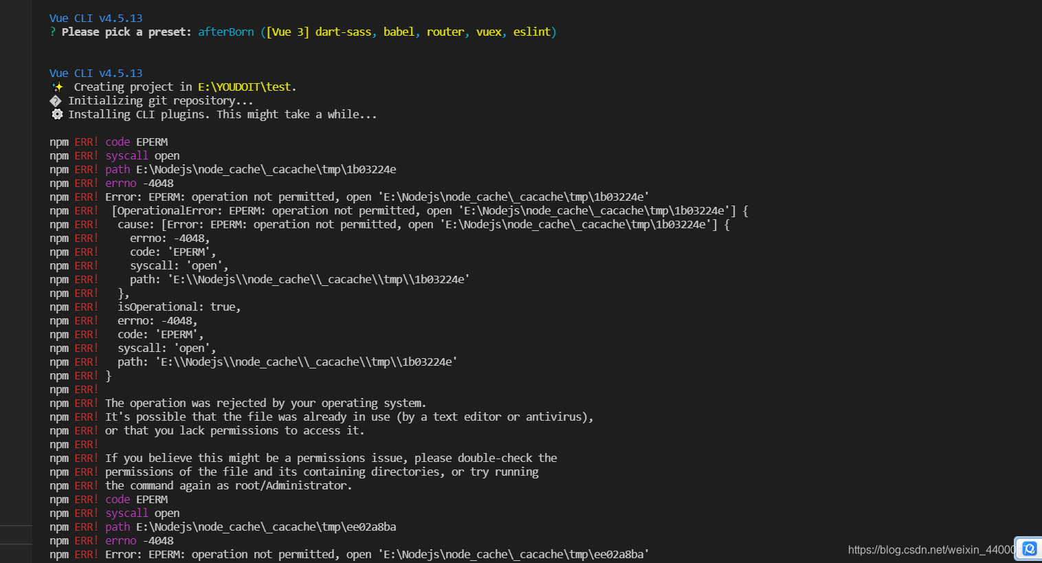The image size is (1042, 563).
Task: Click 'vuex' in the preset list
Action: click(489, 32)
